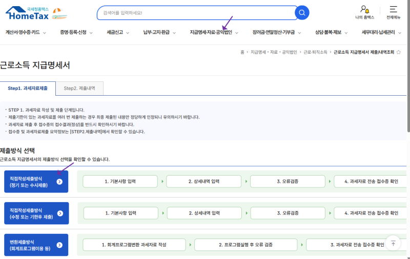This screenshot has width=410, height=259.
Task: Open 장려금·연말정산·기부금 menu
Action: click(x=274, y=32)
